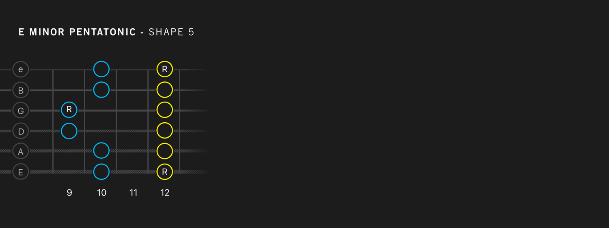Select the yellow root note on high e string

[x=165, y=69]
